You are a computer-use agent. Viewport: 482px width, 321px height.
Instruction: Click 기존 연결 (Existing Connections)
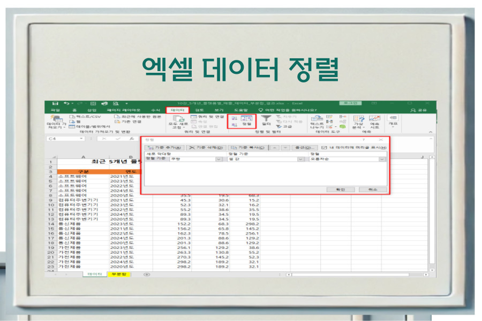pos(128,121)
